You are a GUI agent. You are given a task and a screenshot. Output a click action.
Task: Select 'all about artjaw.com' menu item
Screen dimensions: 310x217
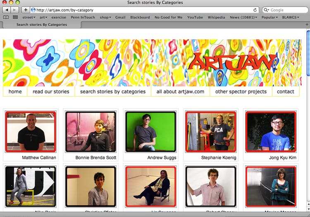(x=180, y=92)
